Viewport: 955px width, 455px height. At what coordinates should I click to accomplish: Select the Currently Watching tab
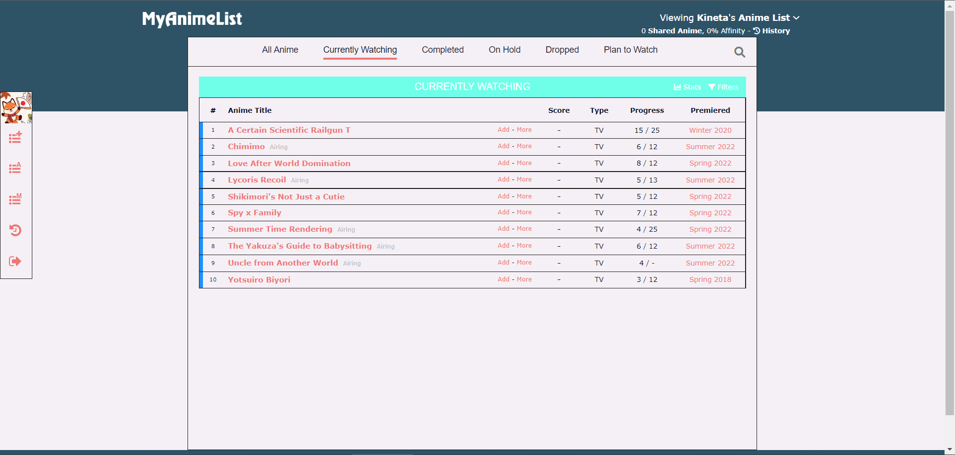click(360, 50)
